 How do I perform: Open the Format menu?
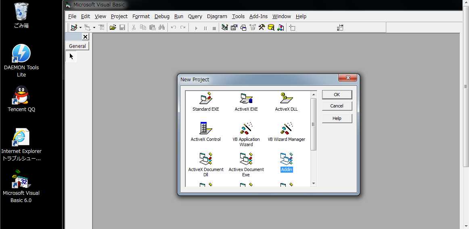(141, 17)
